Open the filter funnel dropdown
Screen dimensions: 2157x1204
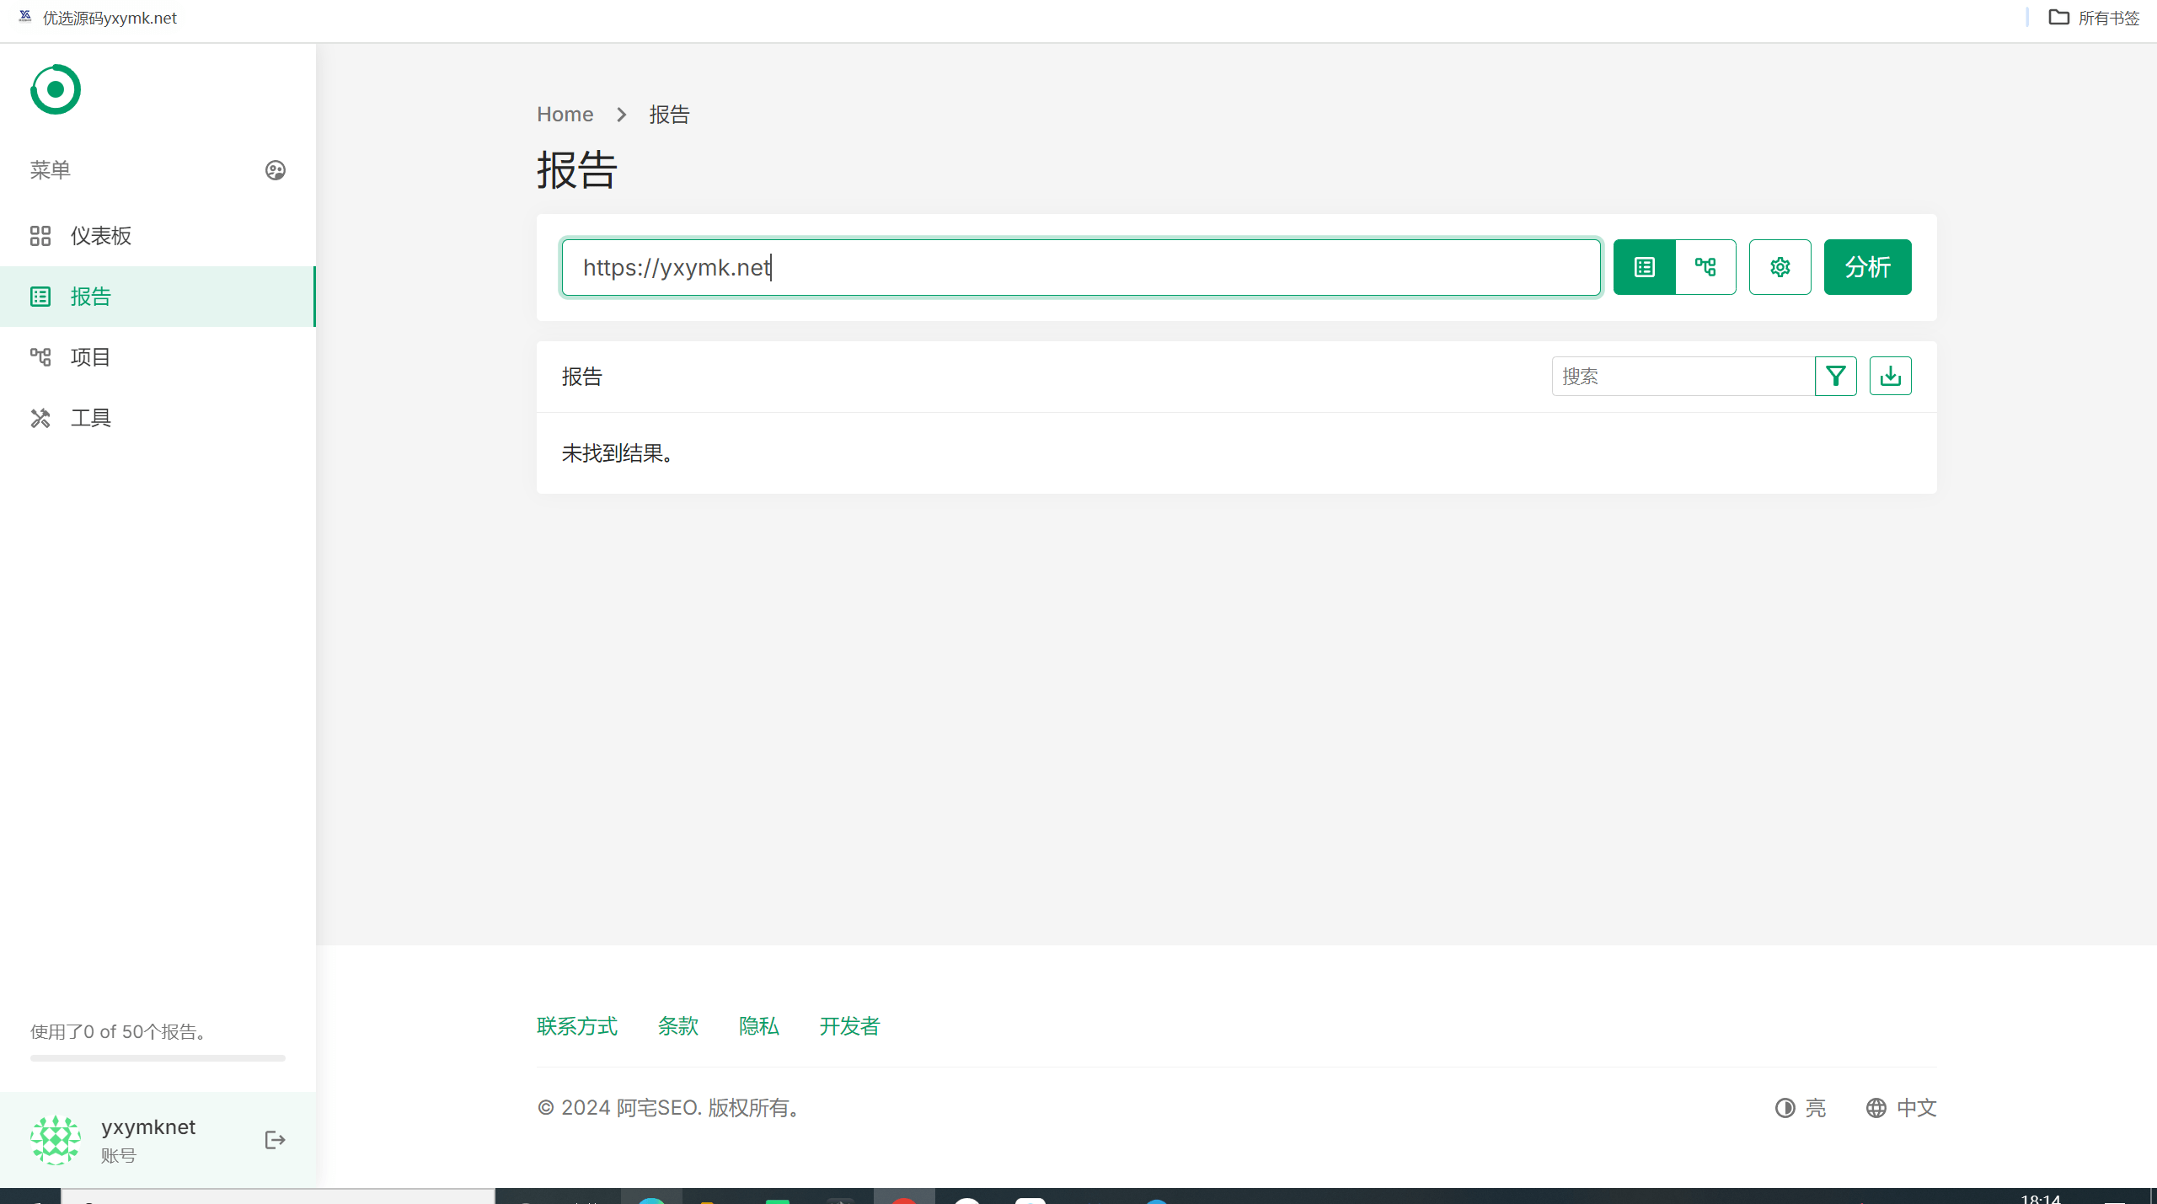coord(1836,376)
